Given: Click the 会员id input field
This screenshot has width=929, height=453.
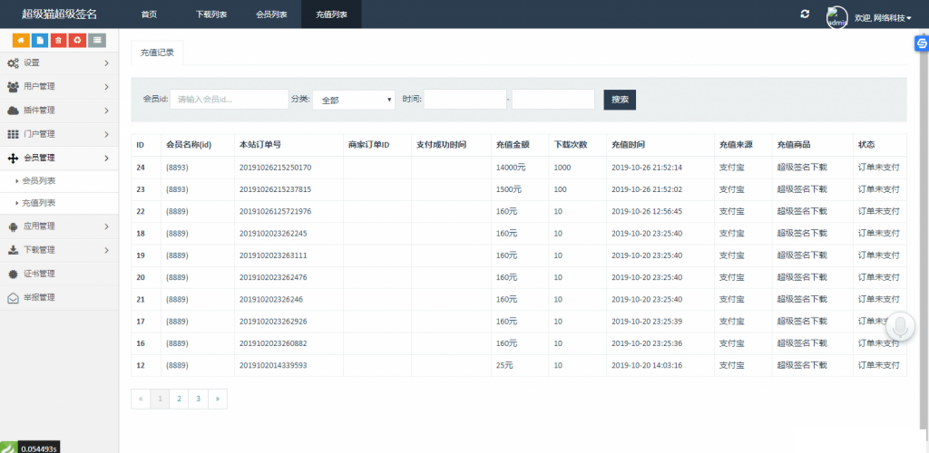Looking at the screenshot, I should tap(229, 100).
